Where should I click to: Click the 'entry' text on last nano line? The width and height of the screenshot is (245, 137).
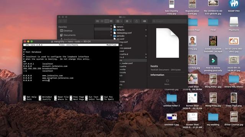(45, 80)
